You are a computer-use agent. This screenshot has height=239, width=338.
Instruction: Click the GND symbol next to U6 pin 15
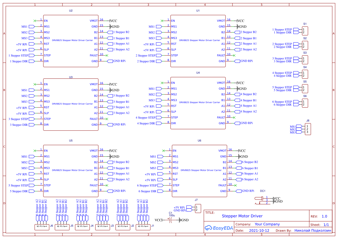[x=239, y=156]
